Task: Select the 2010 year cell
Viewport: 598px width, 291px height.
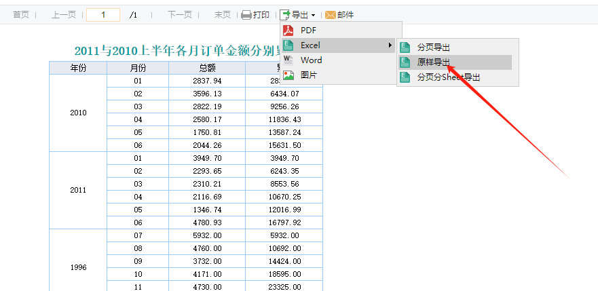Action: coord(78,113)
